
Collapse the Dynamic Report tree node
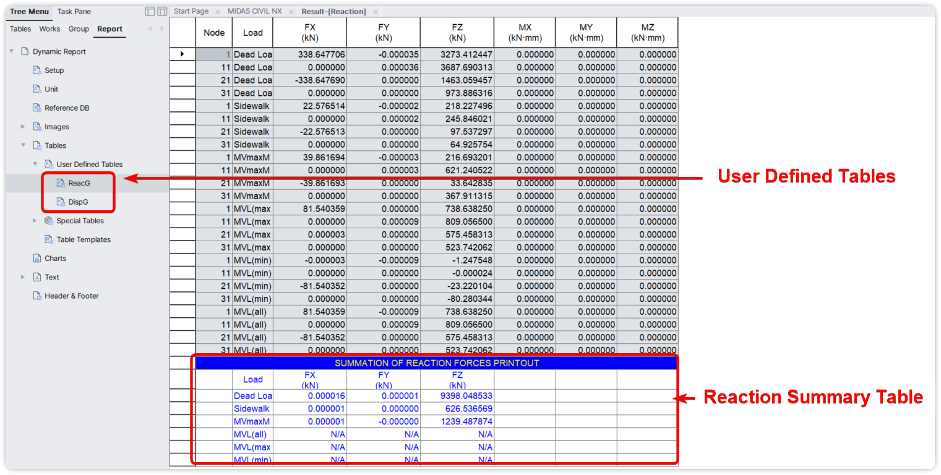point(12,51)
